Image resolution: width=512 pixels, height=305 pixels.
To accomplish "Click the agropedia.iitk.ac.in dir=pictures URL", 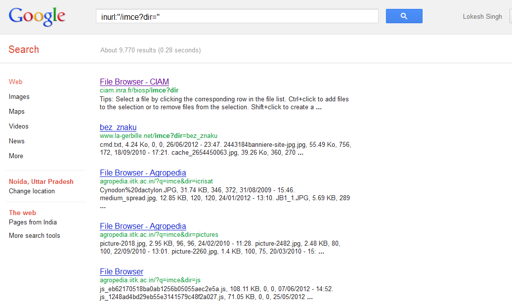I will pos(159,234).
